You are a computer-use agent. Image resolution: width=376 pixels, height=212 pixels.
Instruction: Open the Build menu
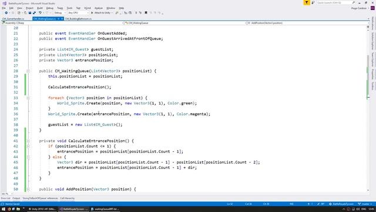point(40,8)
